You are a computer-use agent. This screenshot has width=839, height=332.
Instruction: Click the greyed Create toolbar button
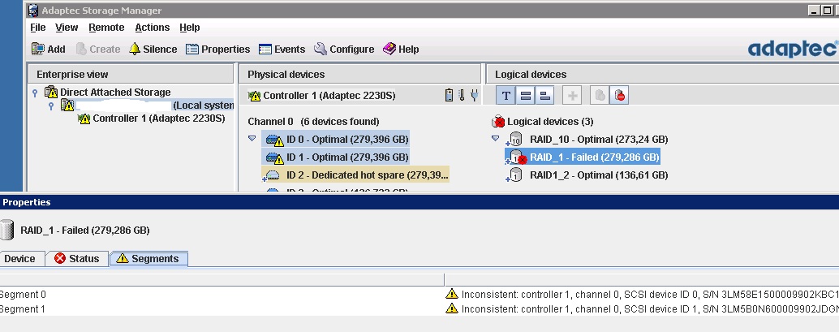[x=98, y=50]
